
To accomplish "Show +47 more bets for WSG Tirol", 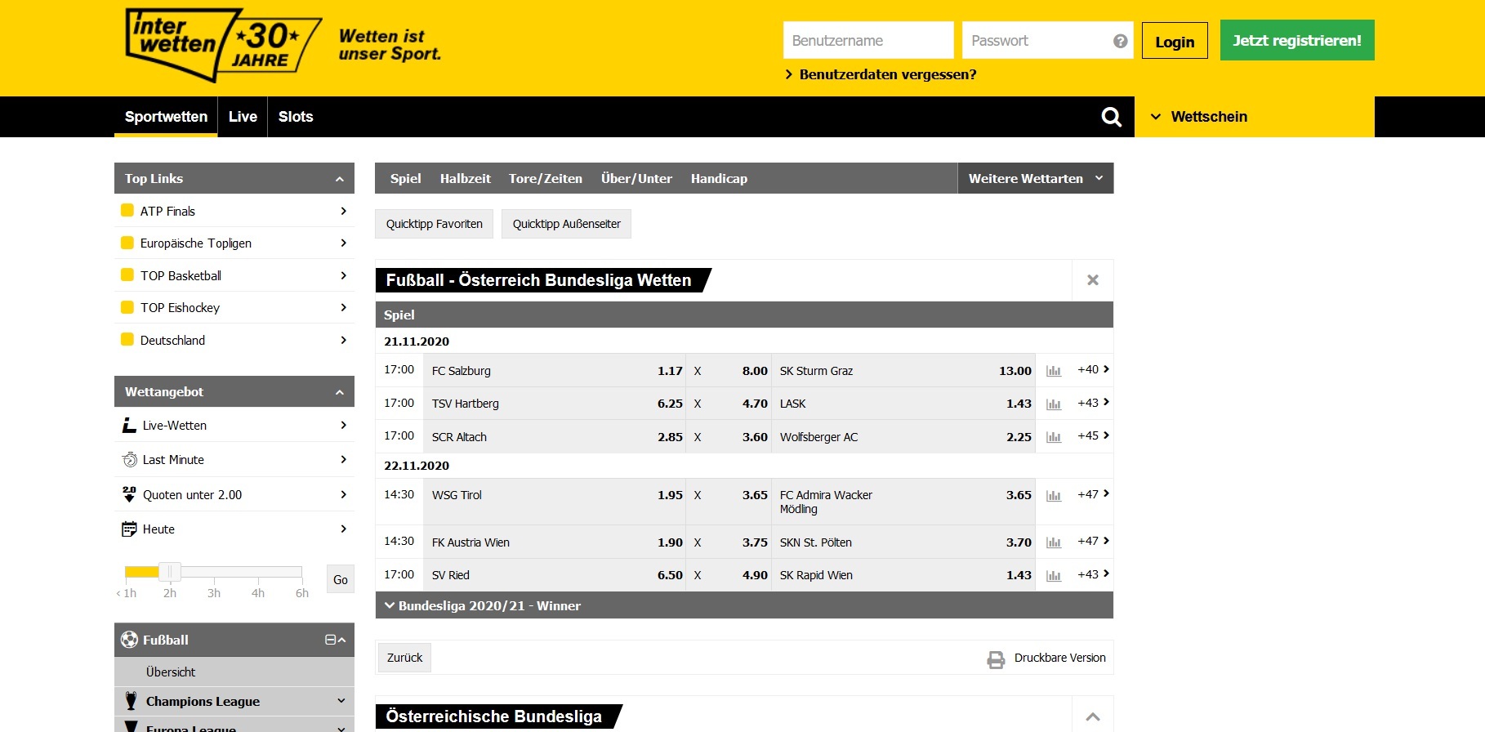I will tap(1093, 494).
